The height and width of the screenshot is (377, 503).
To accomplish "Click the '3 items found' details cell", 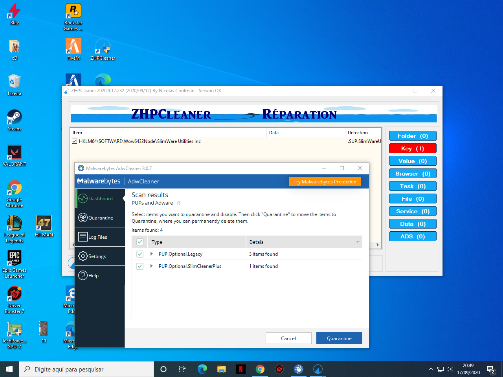I will 263,254.
